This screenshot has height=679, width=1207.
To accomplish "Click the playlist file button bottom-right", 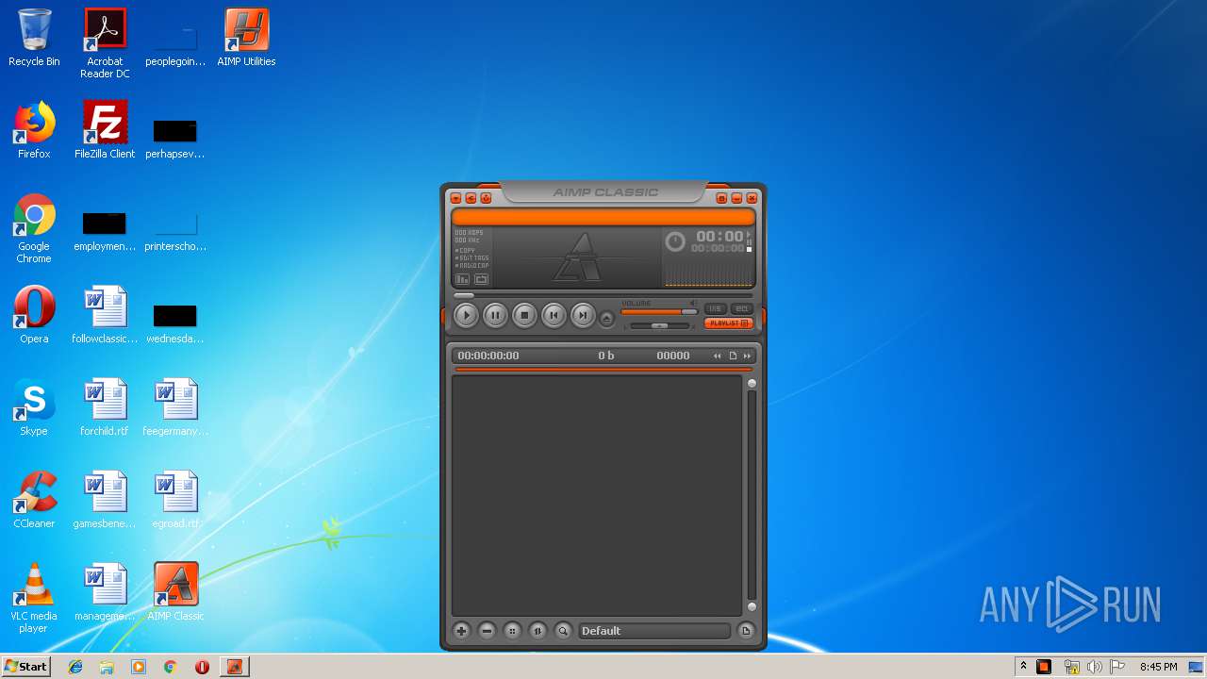I will coord(746,631).
